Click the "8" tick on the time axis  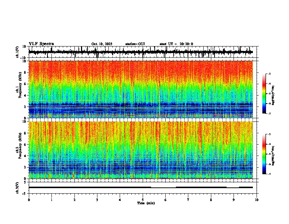pyautogui.click(x=211, y=200)
